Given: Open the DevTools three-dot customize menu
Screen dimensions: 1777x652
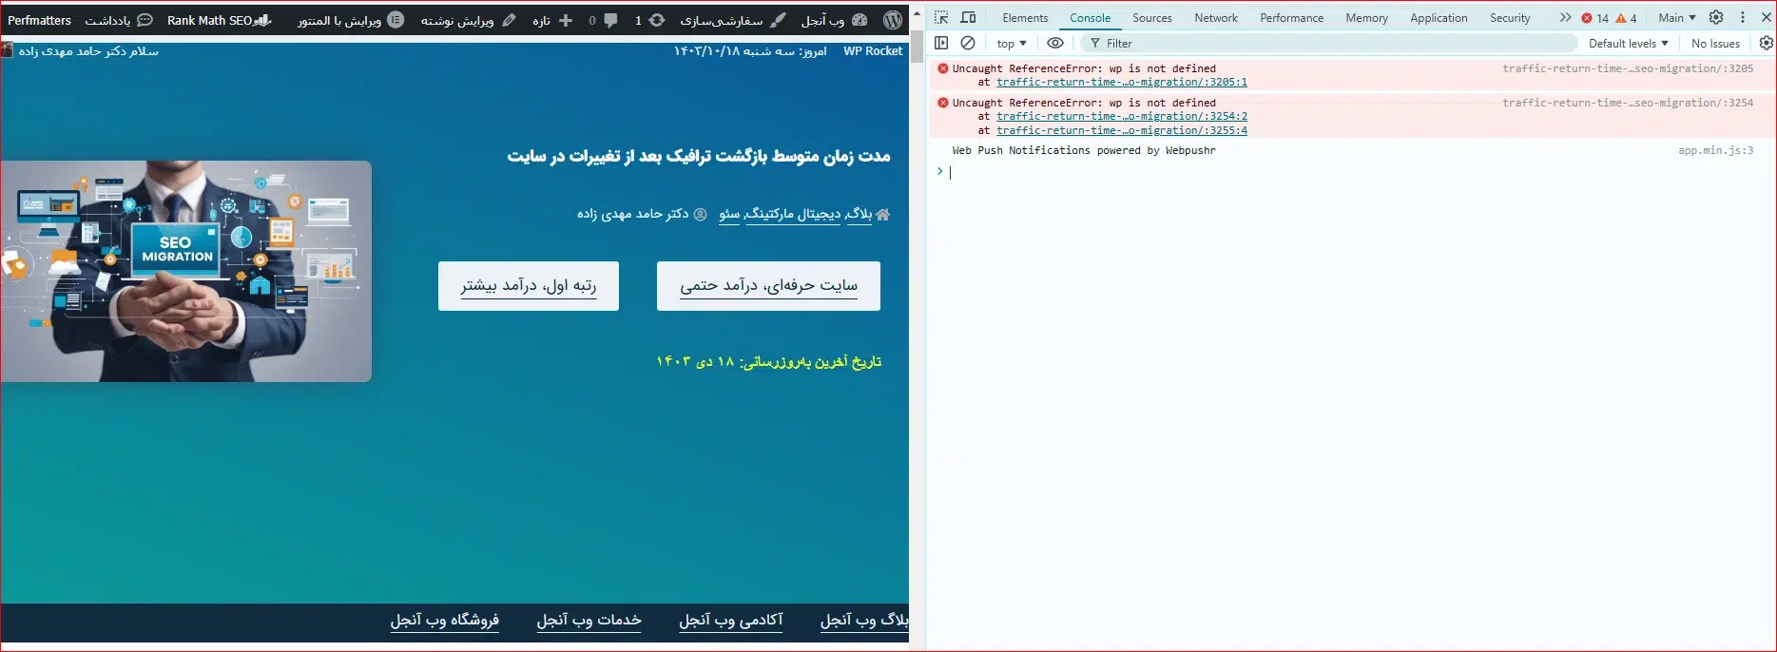Looking at the screenshot, I should click(x=1742, y=18).
